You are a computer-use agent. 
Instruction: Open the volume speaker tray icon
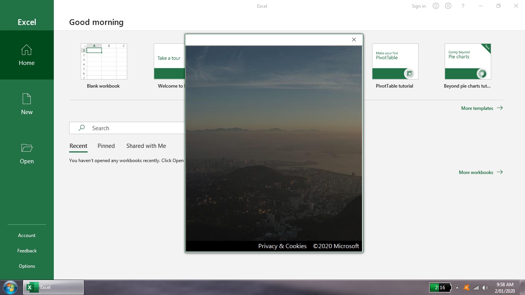tap(485, 288)
